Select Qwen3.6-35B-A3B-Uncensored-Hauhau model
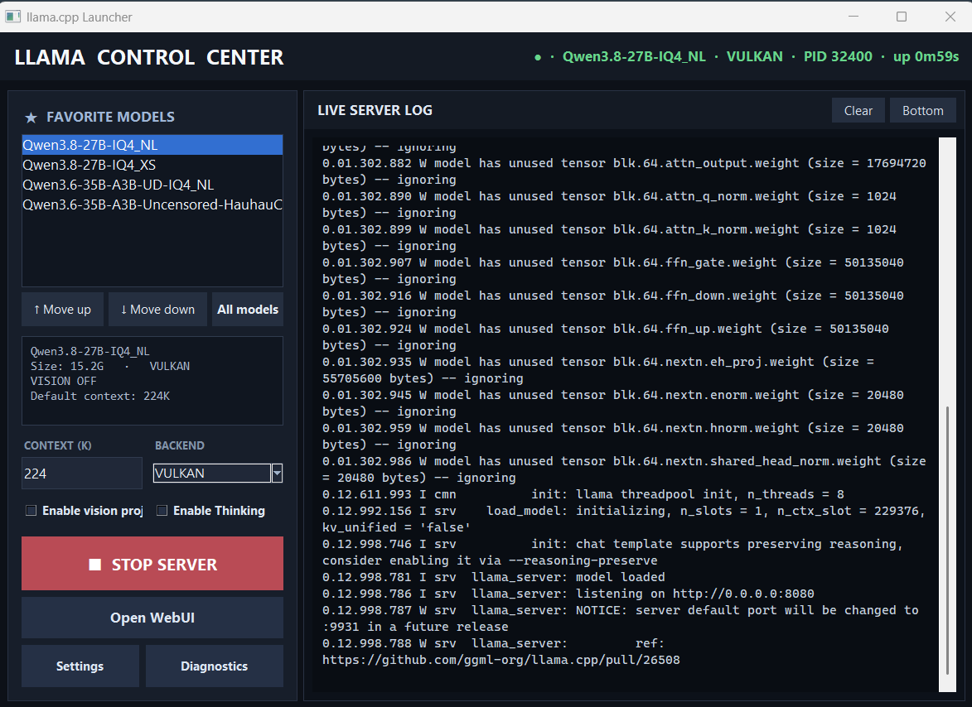This screenshot has height=707, width=972. click(x=152, y=204)
